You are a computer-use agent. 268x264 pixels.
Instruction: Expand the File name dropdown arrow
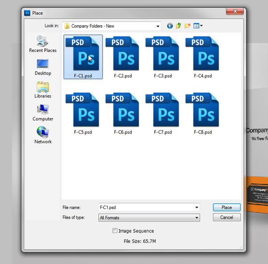197,207
